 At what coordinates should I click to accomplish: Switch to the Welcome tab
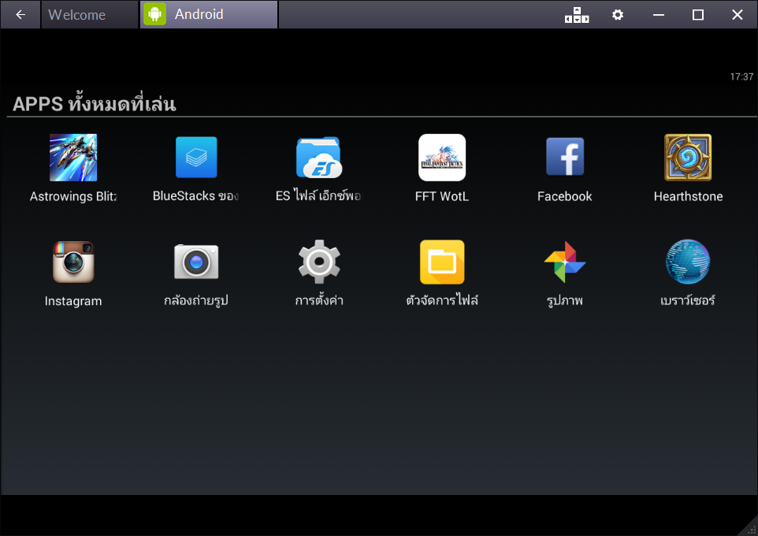90,14
